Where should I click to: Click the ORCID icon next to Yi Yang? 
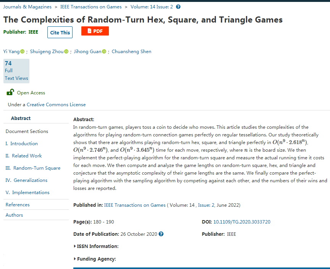[x=23, y=52]
